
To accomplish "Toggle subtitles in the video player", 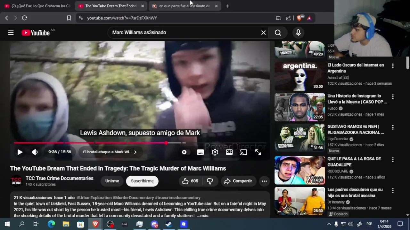I will (x=201, y=152).
